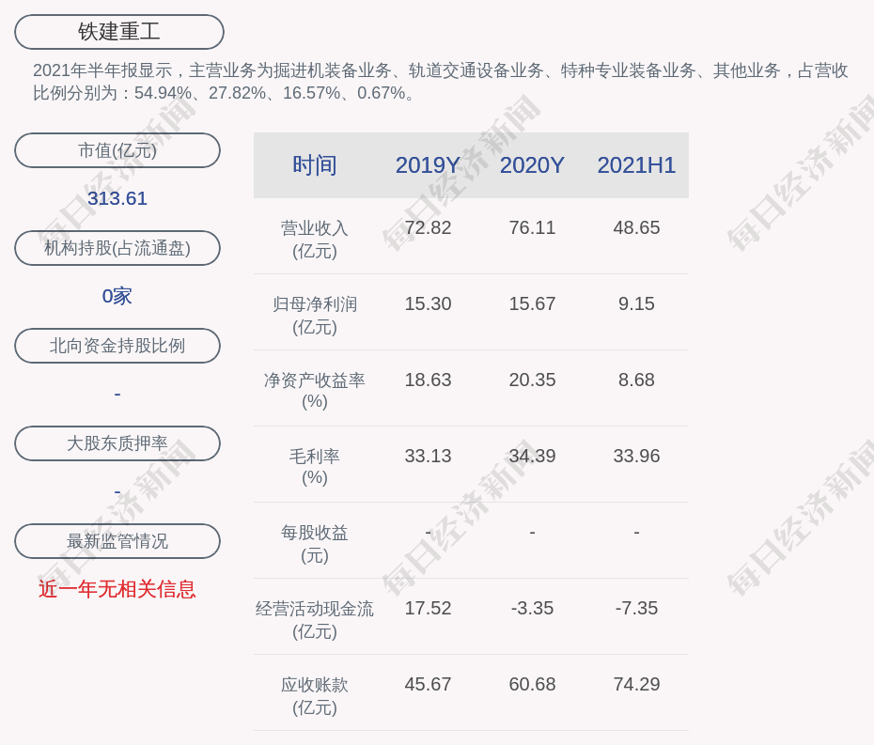This screenshot has height=745, width=874.
Task: Open the 北向资金持股比例 label
Action: (x=117, y=346)
